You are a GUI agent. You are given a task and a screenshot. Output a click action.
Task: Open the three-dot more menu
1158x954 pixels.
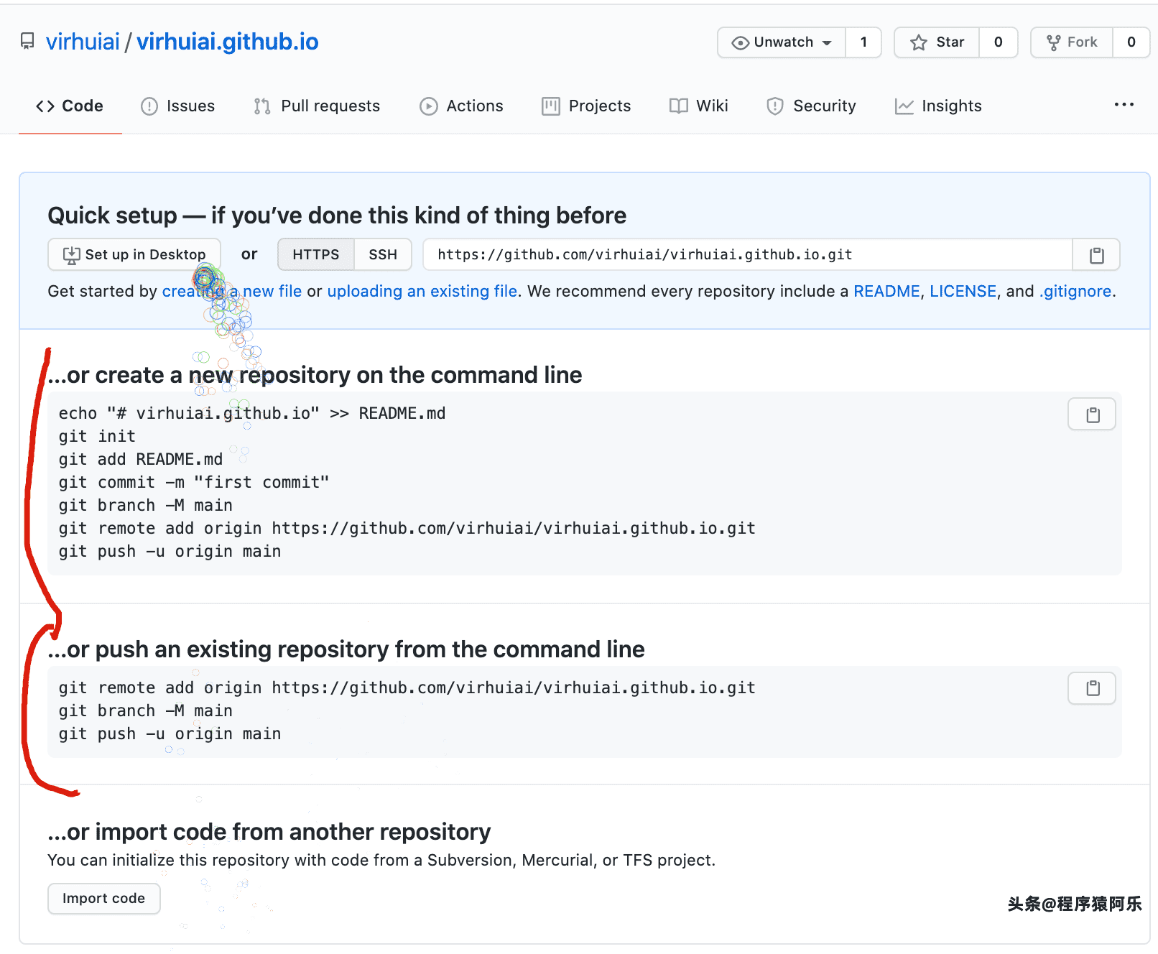point(1124,105)
